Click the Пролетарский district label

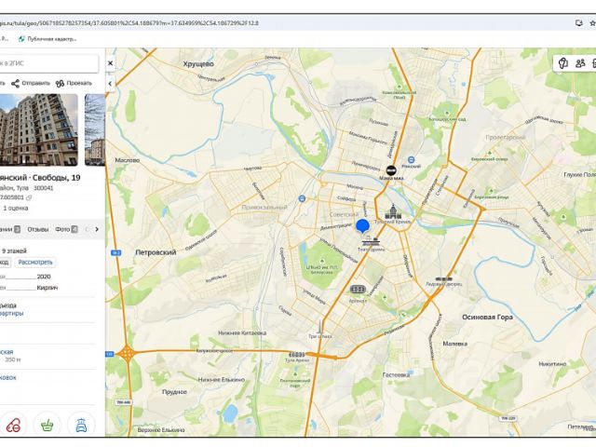(506, 137)
